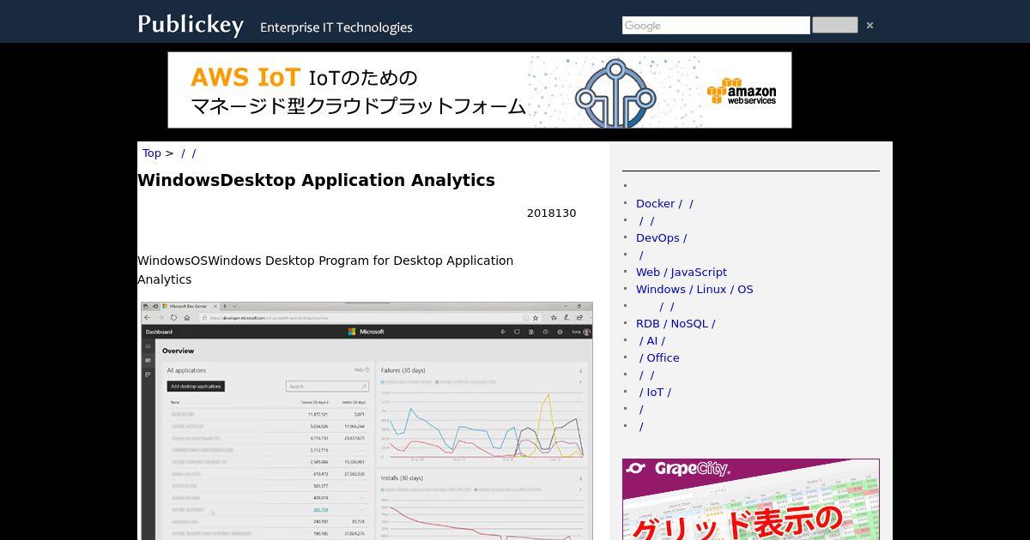The width and height of the screenshot is (1030, 540).
Task: Open the GrapeCity sidebar advertisement
Action: click(751, 500)
